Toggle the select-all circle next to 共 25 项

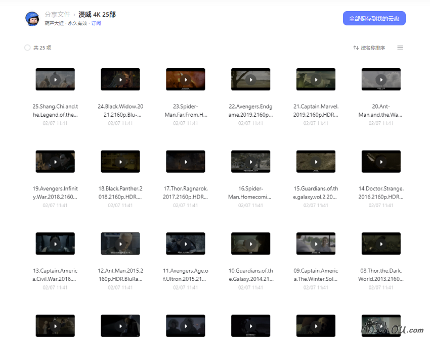[x=27, y=47]
